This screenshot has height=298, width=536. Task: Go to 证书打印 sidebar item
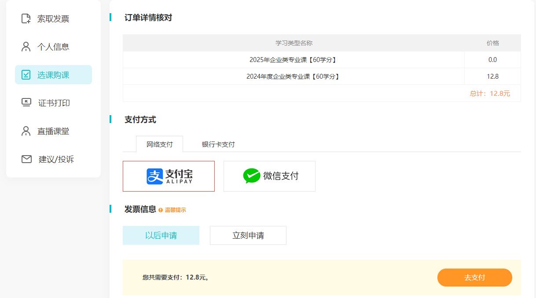(54, 103)
